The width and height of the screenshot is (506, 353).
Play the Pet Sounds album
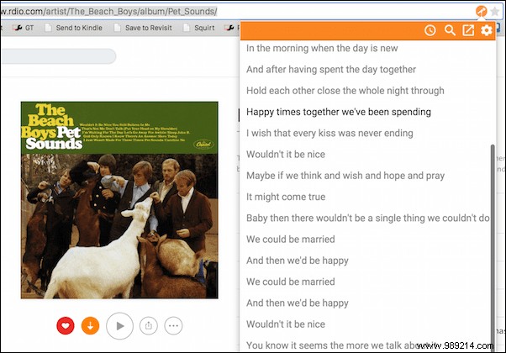click(x=119, y=326)
